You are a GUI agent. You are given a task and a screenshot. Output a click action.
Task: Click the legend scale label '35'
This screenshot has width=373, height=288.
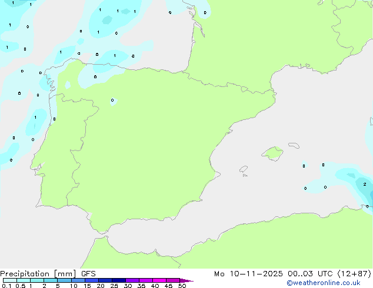click(x=141, y=286)
